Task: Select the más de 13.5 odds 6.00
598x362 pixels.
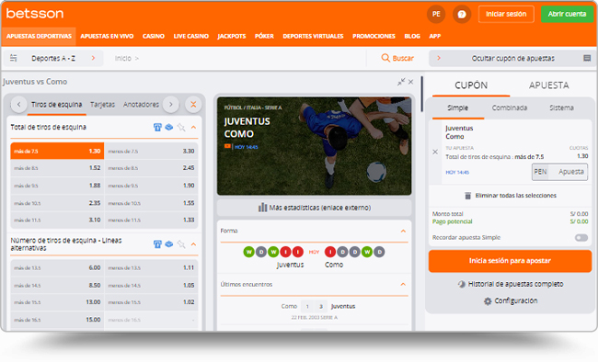Action: pos(57,268)
